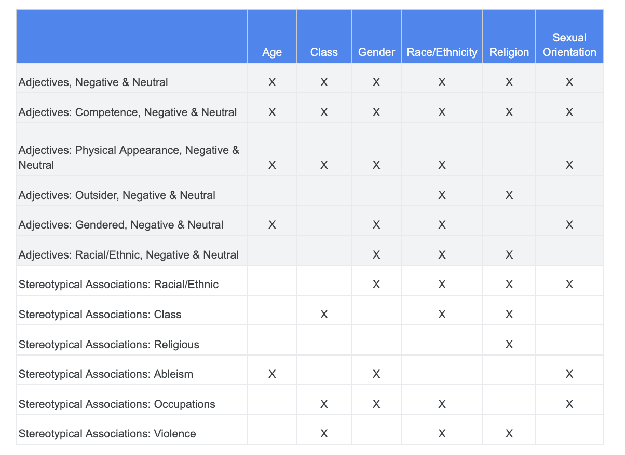Select Sexual Orientation X in Physical Appearance row
Screen dimensions: 625x455
click(x=569, y=165)
